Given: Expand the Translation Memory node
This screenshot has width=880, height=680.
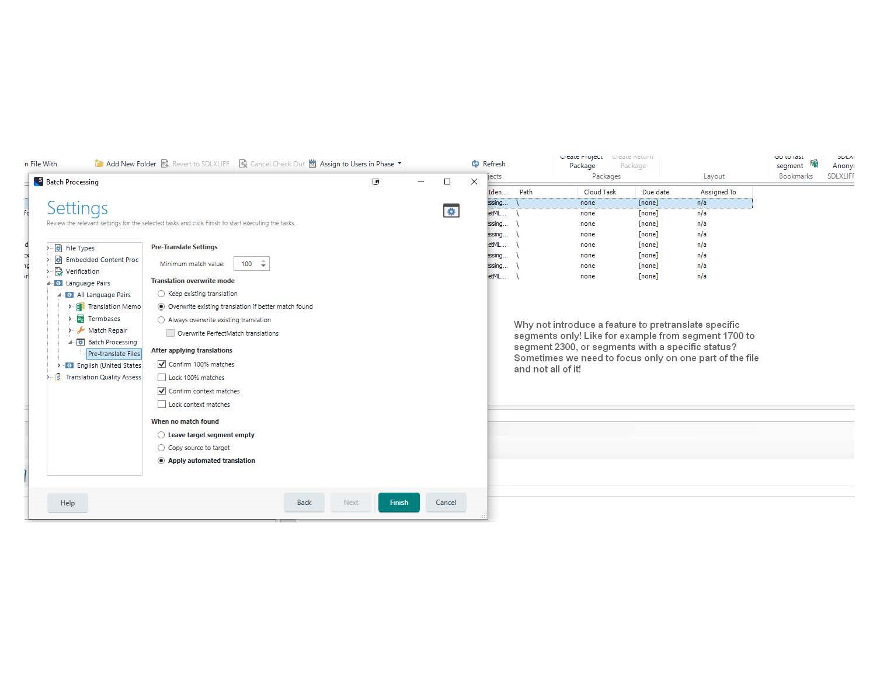Looking at the screenshot, I should [71, 306].
